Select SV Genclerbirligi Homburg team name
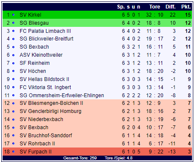This screenshot has height=162, width=195. pyautogui.click(x=50, y=111)
